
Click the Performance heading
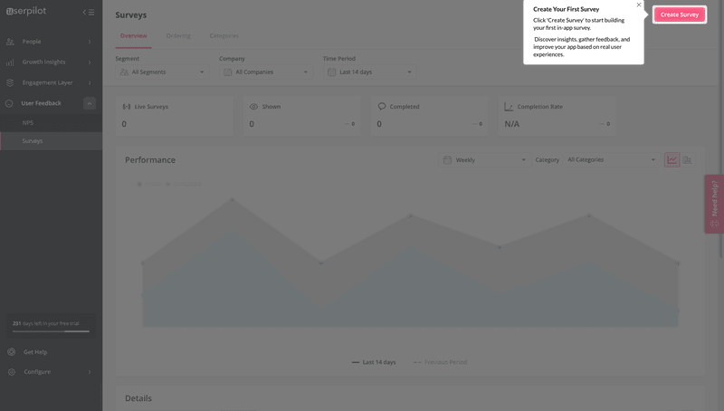(150, 159)
